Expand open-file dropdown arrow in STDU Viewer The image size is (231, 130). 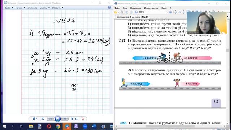click(118, 12)
